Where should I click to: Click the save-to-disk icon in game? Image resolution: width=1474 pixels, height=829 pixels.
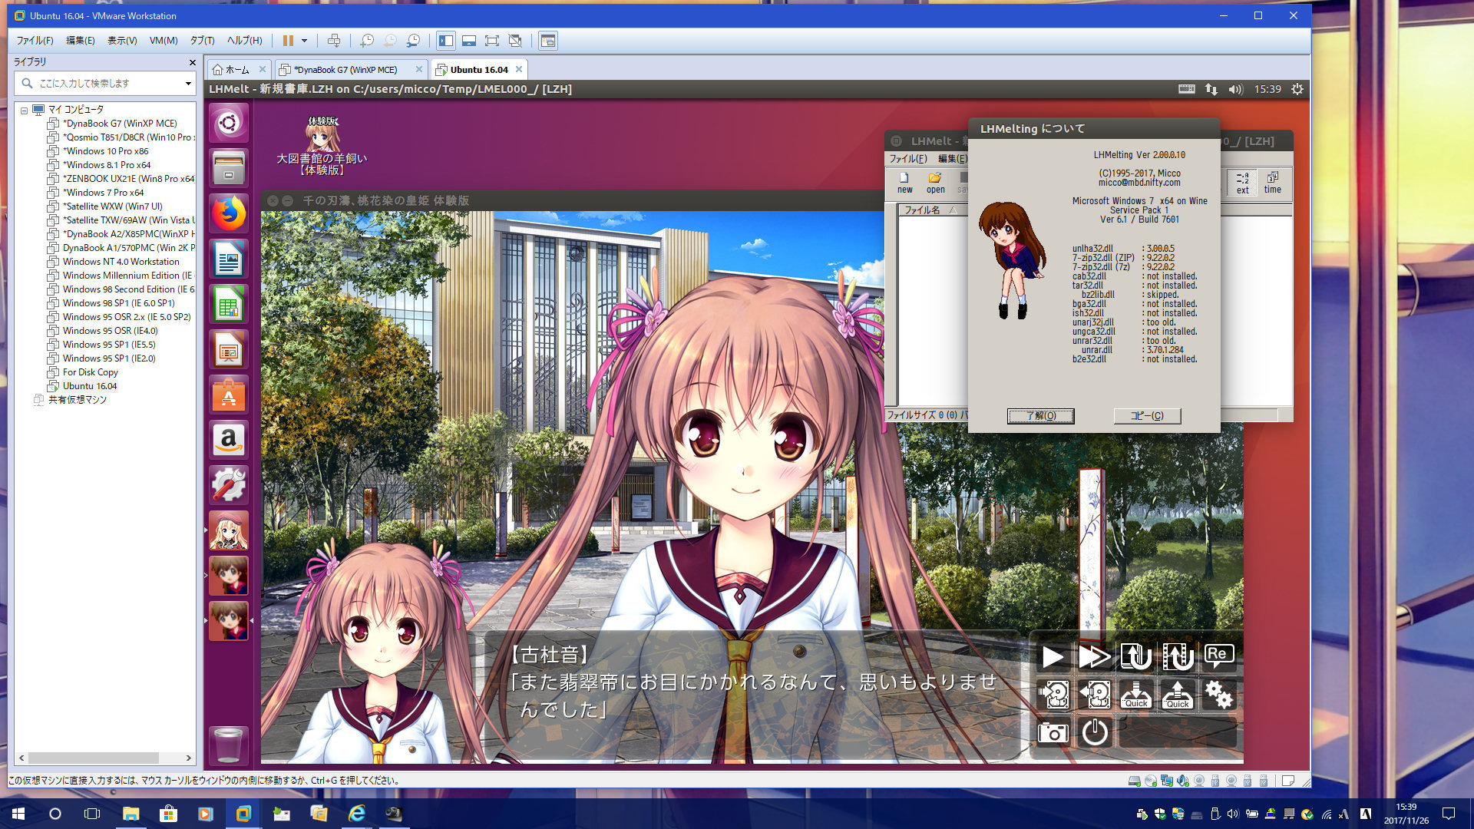[x=1053, y=695]
